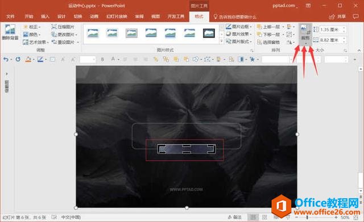The image size is (364, 222).
Task: Open Picture Layout (图片版式) dropdown
Action: pyautogui.click(x=239, y=41)
